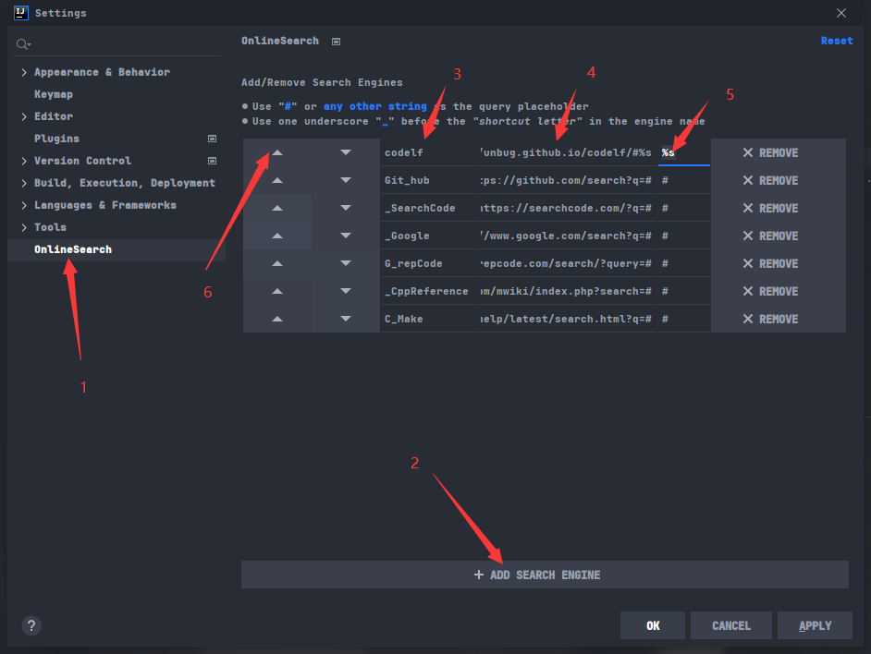Viewport: 871px width, 654px height.
Task: Open help via the question mark icon
Action: click(x=31, y=625)
